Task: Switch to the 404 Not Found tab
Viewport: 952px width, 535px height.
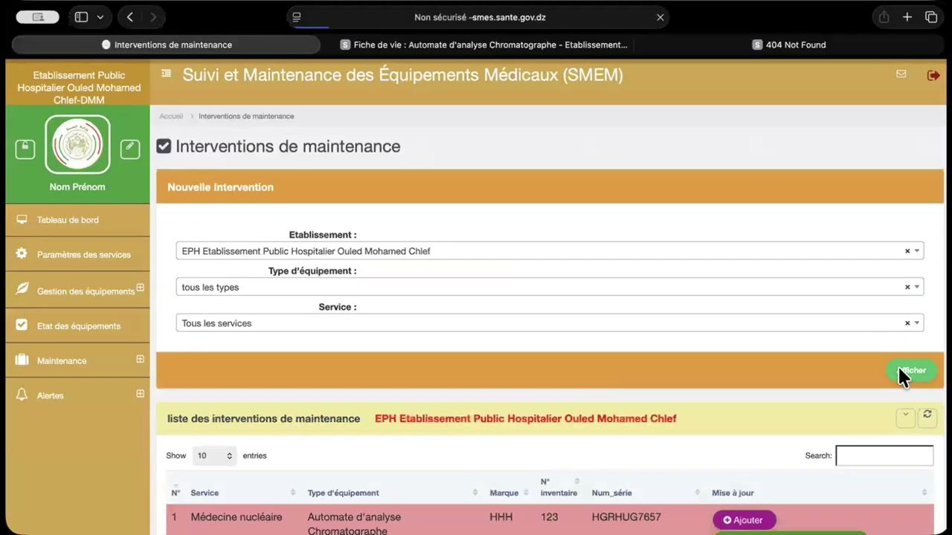Action: click(x=789, y=45)
